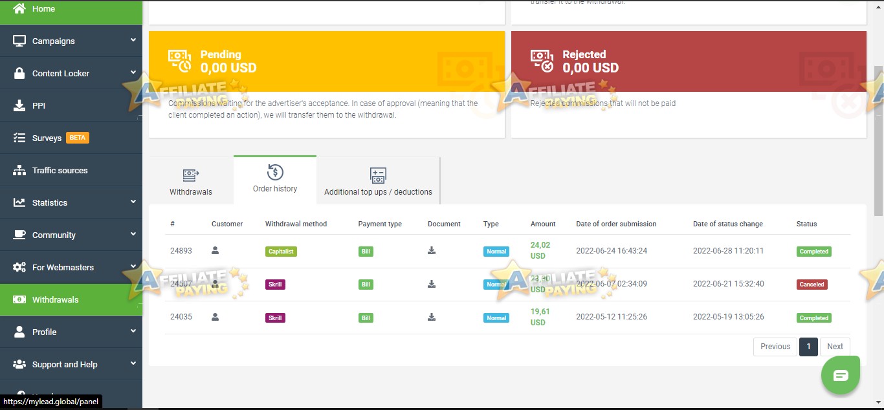Expand the Campaigns sidebar menu
884x410 pixels.
click(133, 40)
